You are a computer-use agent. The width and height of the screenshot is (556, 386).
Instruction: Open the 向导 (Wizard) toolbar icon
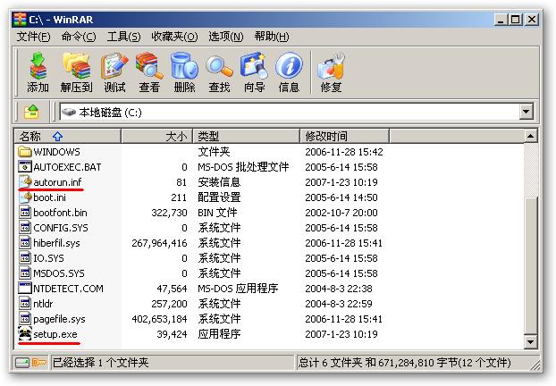coord(255,71)
